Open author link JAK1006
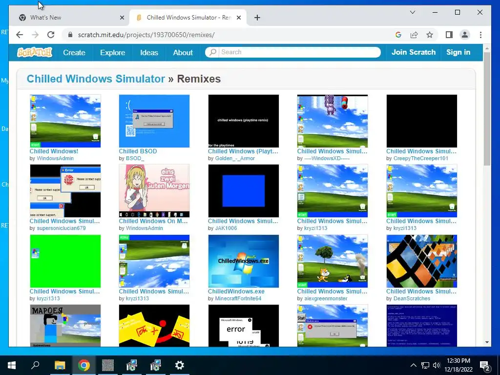 click(226, 229)
